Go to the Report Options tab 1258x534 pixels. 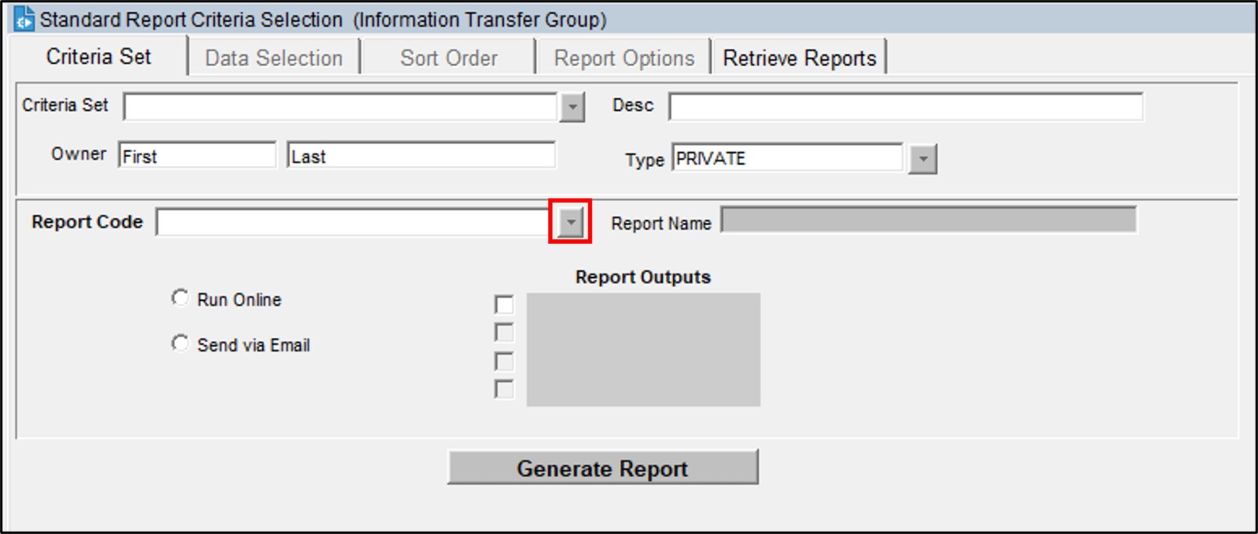point(624,58)
